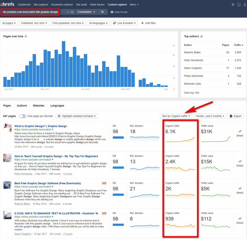The height and width of the screenshot is (239, 247).
Task: Open the Everywhere search scope dropdown
Action: point(86,12)
